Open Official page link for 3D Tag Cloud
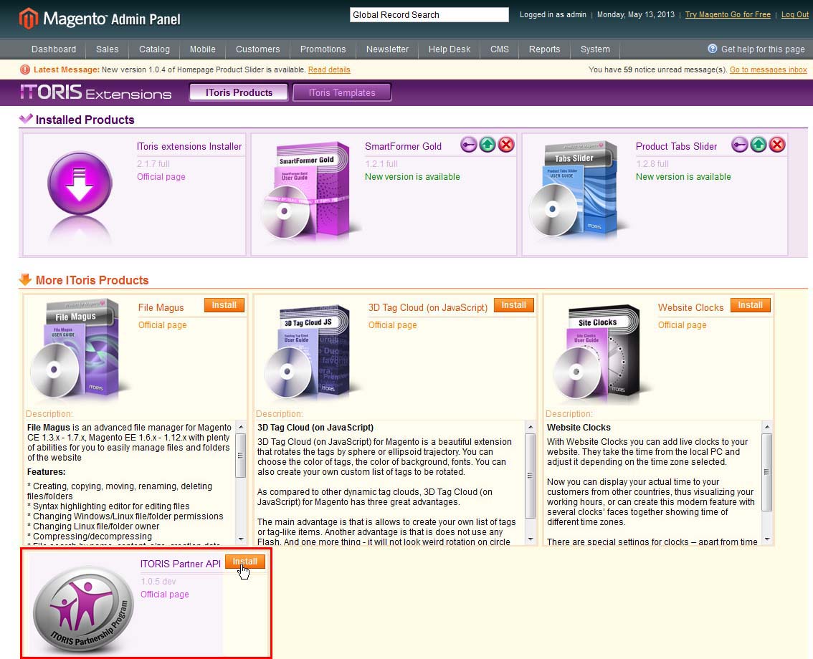Image resolution: width=813 pixels, height=659 pixels. (x=392, y=324)
